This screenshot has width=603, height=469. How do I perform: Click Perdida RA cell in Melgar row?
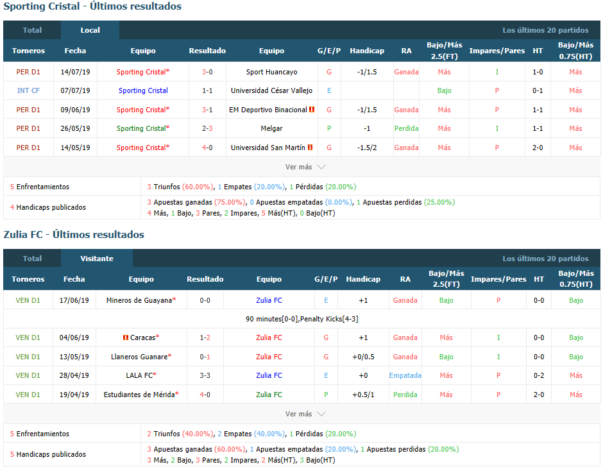click(406, 128)
